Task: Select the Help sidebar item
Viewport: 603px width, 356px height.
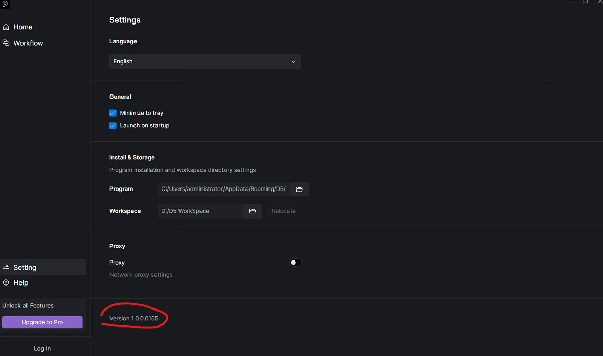Action: coord(21,282)
